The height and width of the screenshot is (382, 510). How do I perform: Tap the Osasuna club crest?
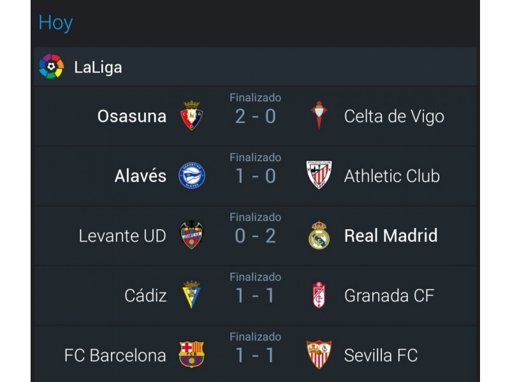[x=192, y=116]
